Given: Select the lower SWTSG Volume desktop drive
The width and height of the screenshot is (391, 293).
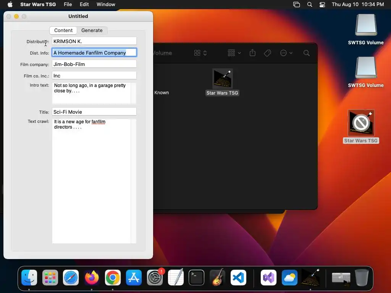Looking at the screenshot, I should [x=366, y=72].
